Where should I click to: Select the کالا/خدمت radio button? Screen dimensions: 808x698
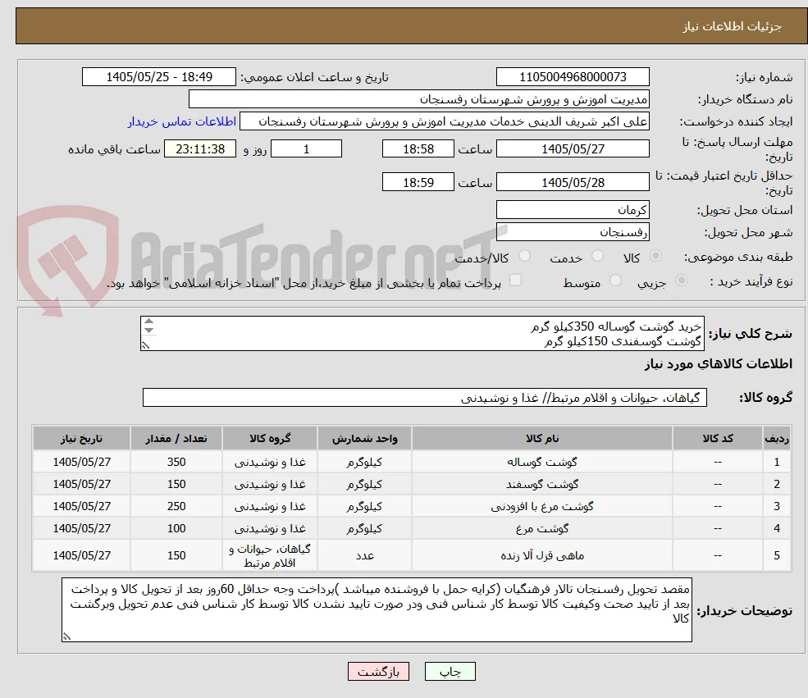(524, 256)
